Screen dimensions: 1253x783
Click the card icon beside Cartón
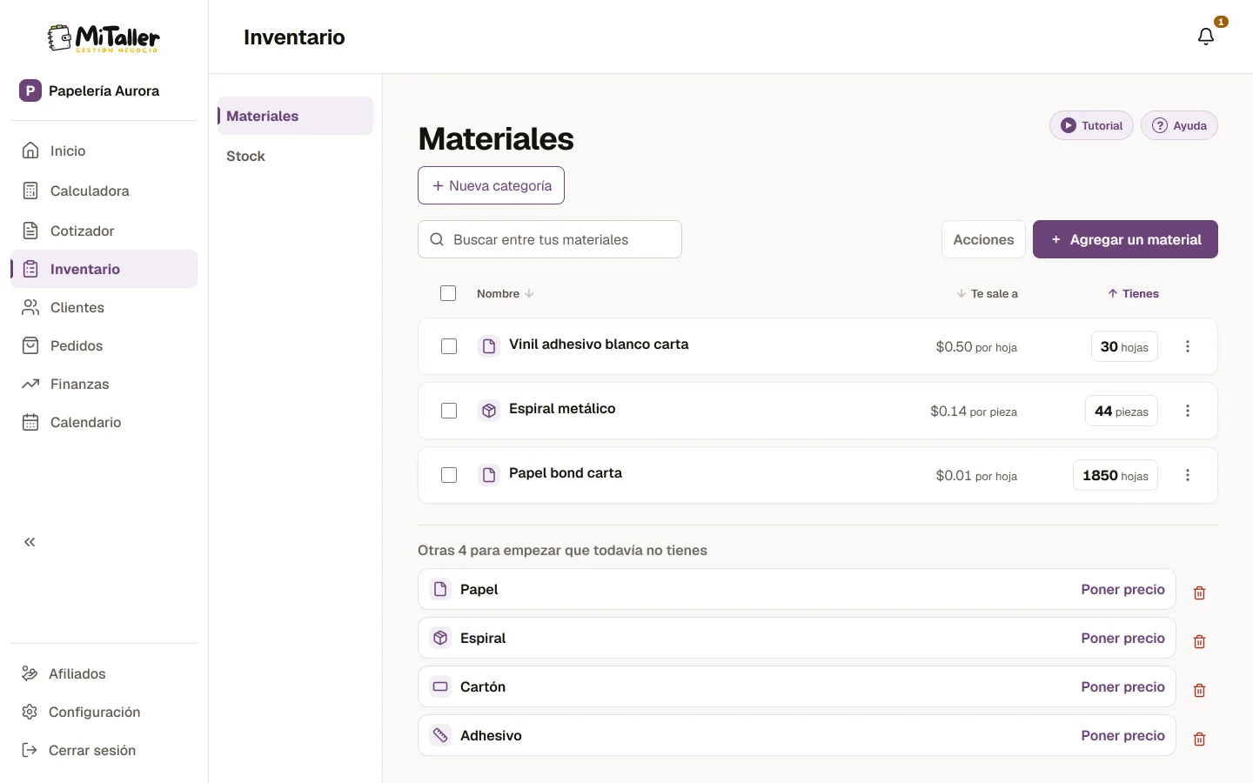[440, 686]
